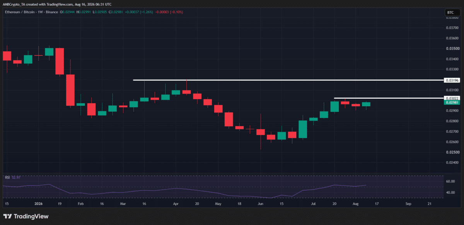This screenshot has width=464, height=225.
Task: Click the 0.02400 price axis label
Action: click(x=452, y=163)
